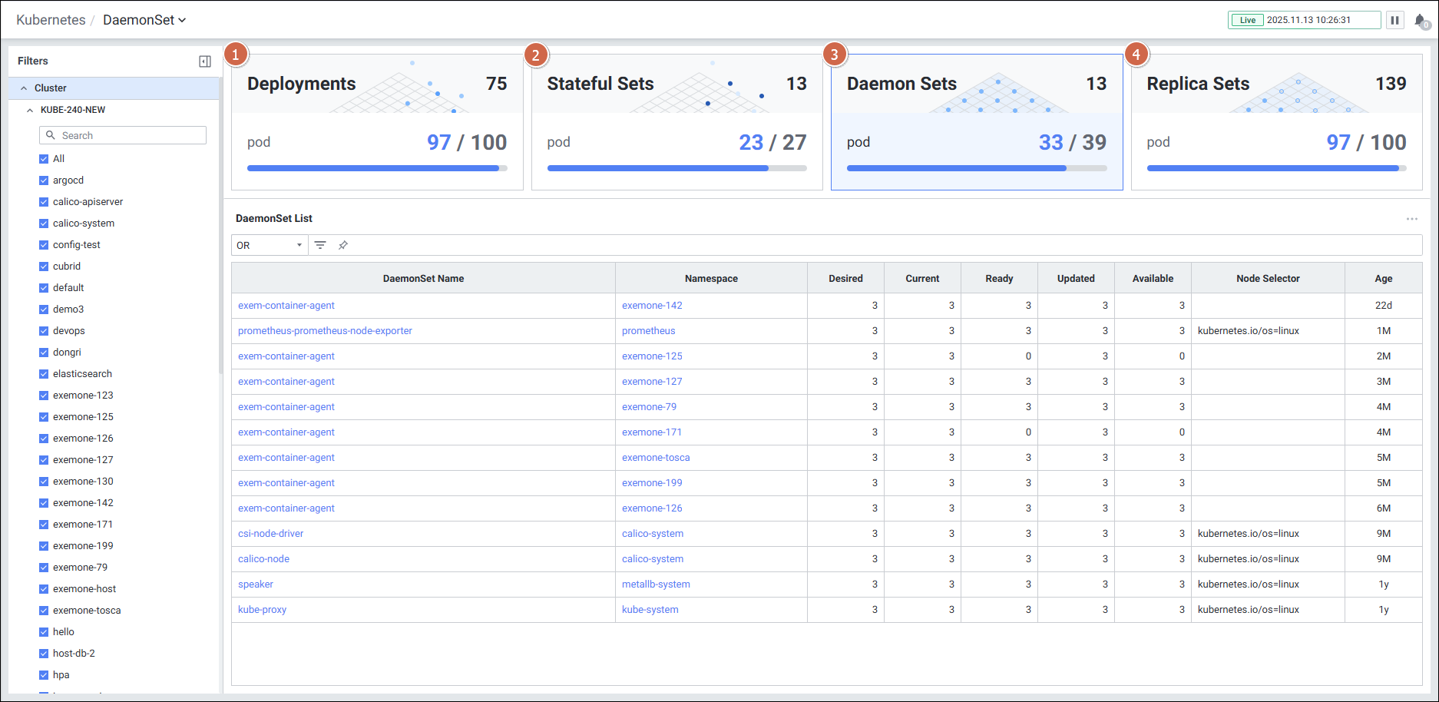Sort the table by Age column

coord(1383,279)
